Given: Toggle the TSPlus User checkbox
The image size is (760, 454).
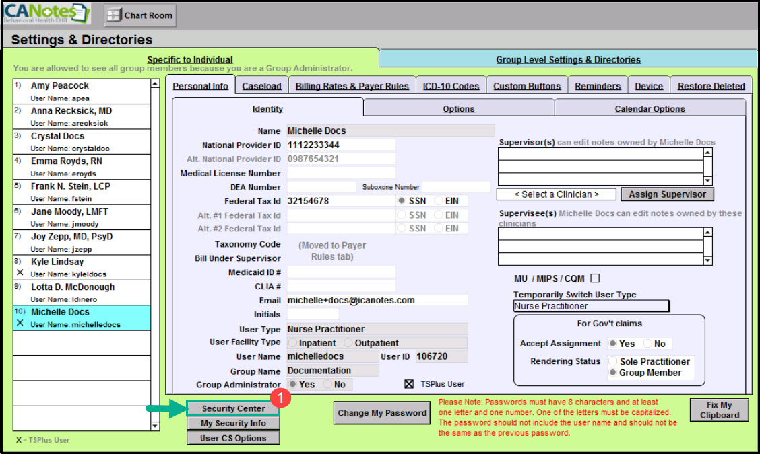Looking at the screenshot, I should click(408, 384).
